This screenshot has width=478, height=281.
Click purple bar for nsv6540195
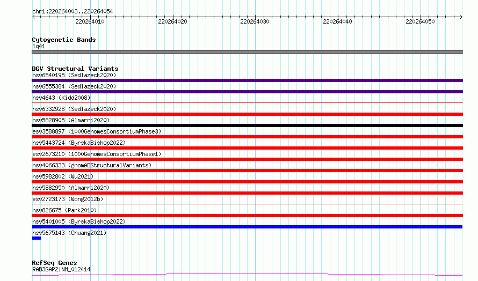pyautogui.click(x=247, y=80)
